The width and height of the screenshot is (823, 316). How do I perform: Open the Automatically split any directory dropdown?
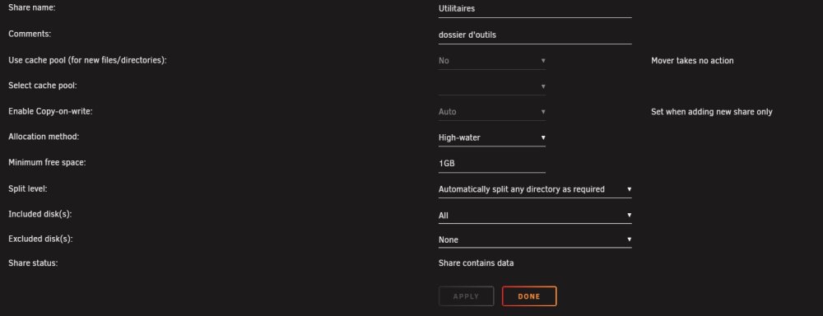pos(535,189)
